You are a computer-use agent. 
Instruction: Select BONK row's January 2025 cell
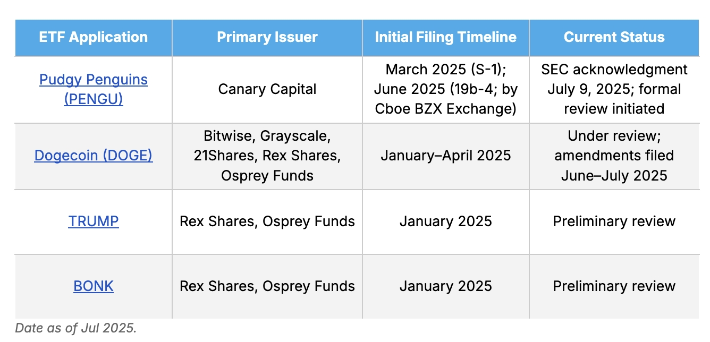pos(446,286)
